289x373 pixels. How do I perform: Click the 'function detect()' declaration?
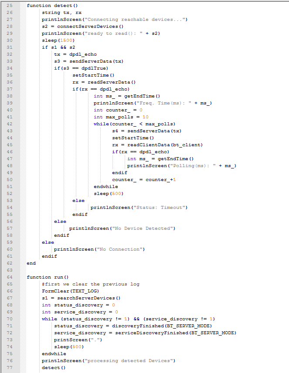coord(52,6)
